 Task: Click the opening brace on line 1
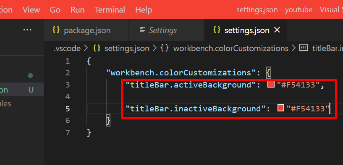(89, 61)
